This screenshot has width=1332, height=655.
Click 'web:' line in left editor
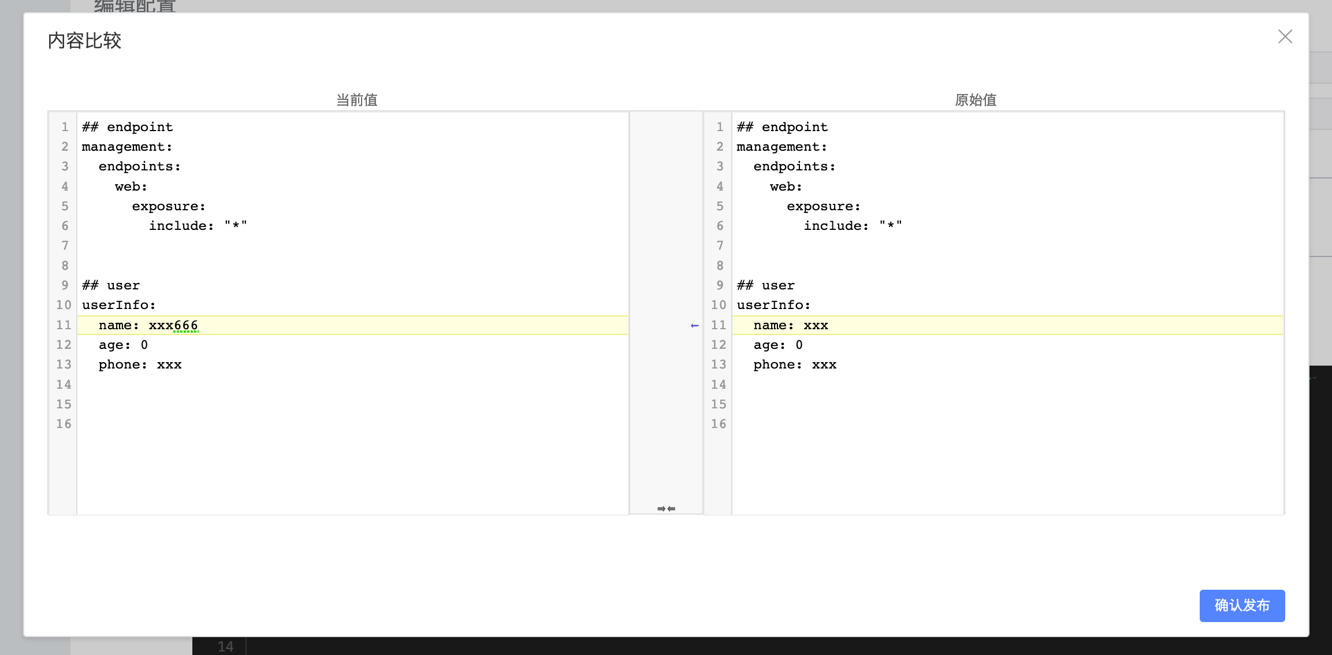click(131, 187)
